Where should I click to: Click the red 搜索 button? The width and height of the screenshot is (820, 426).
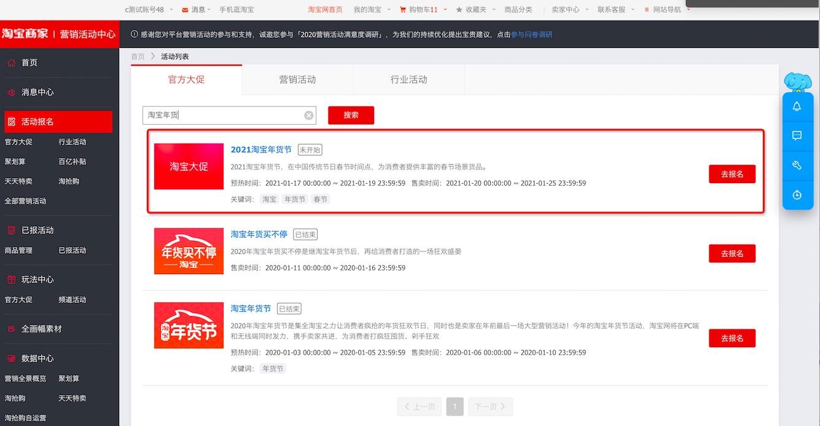click(351, 115)
